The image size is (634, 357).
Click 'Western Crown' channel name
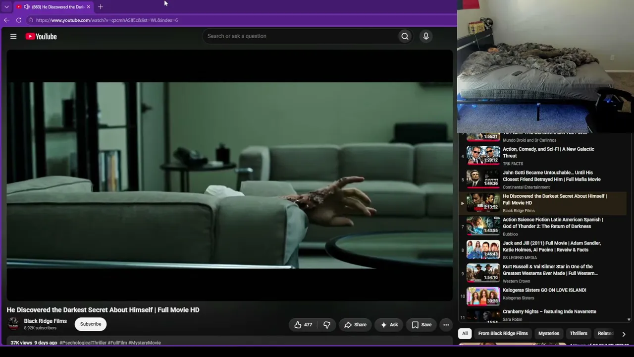516,281
